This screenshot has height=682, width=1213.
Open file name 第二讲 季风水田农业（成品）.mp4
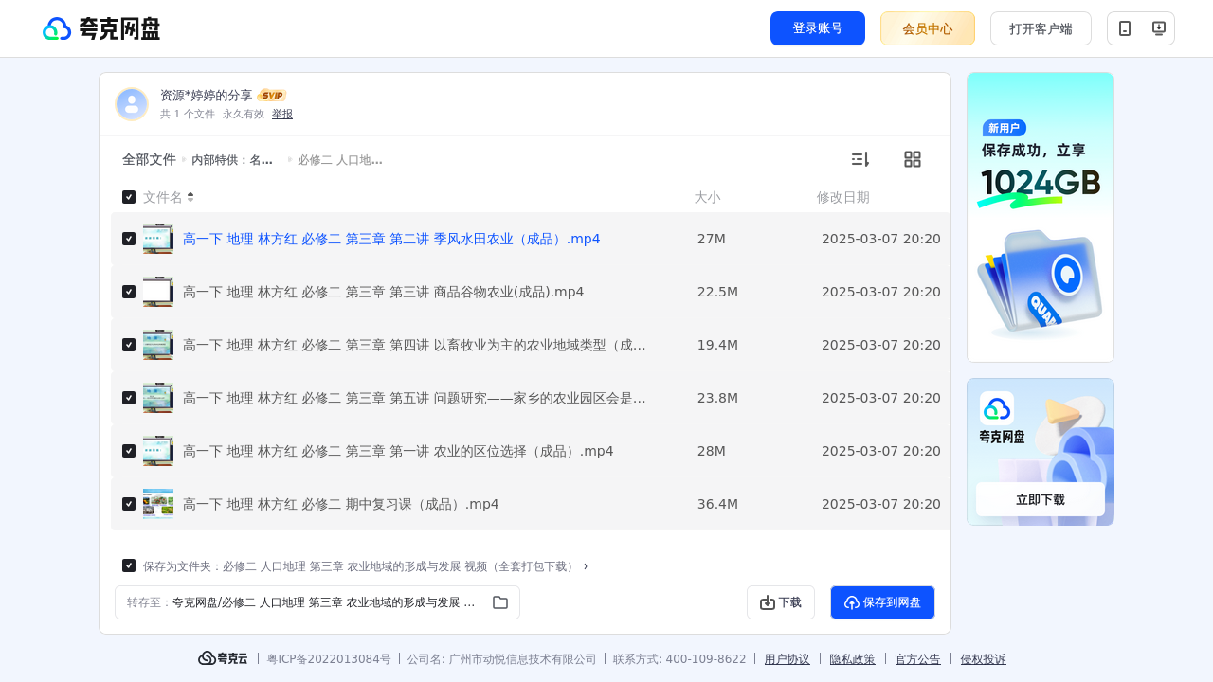391,239
